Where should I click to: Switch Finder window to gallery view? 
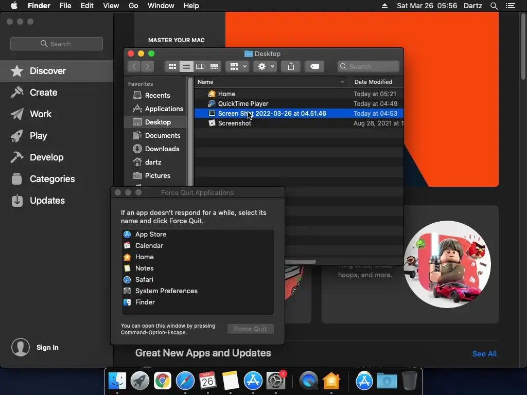[214, 66]
